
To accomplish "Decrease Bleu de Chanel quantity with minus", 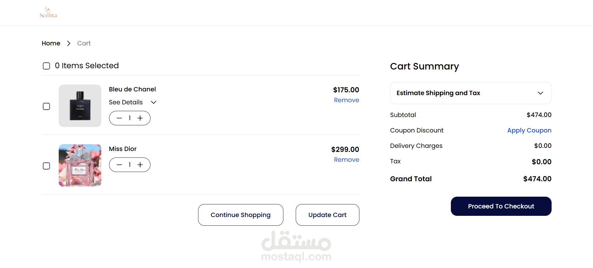I will click(x=119, y=118).
